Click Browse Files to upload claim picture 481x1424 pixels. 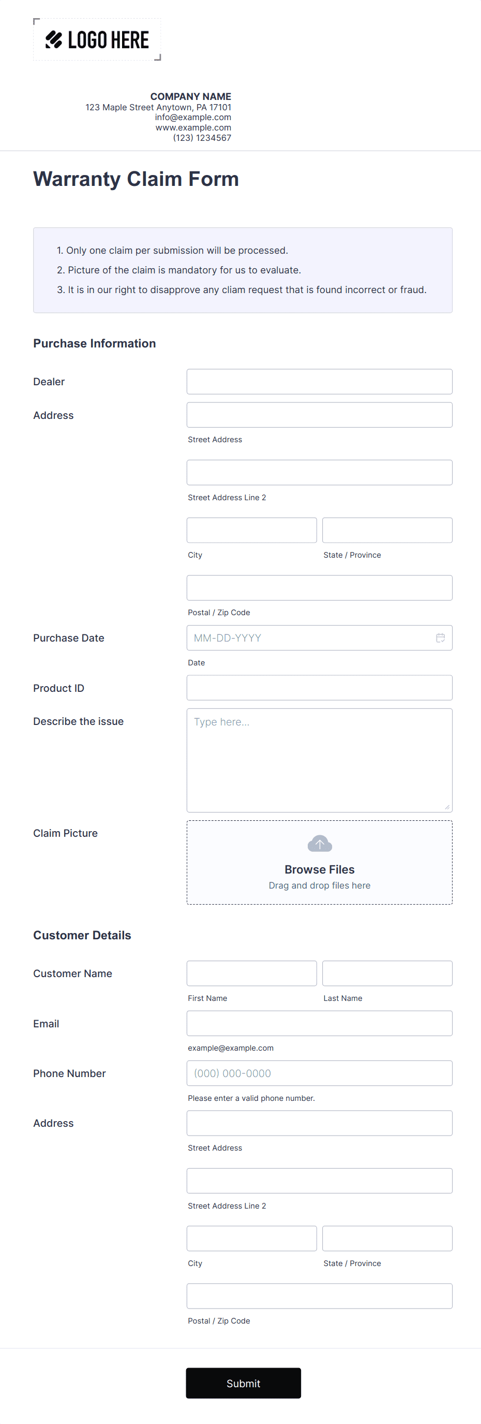coord(319,869)
